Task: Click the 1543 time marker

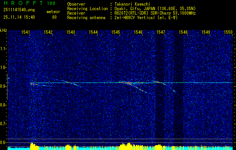Action: click(71, 32)
